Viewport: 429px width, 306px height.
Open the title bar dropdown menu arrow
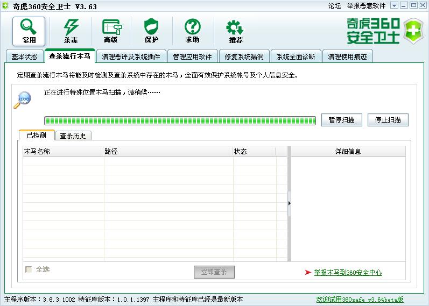pyautogui.click(x=394, y=5)
